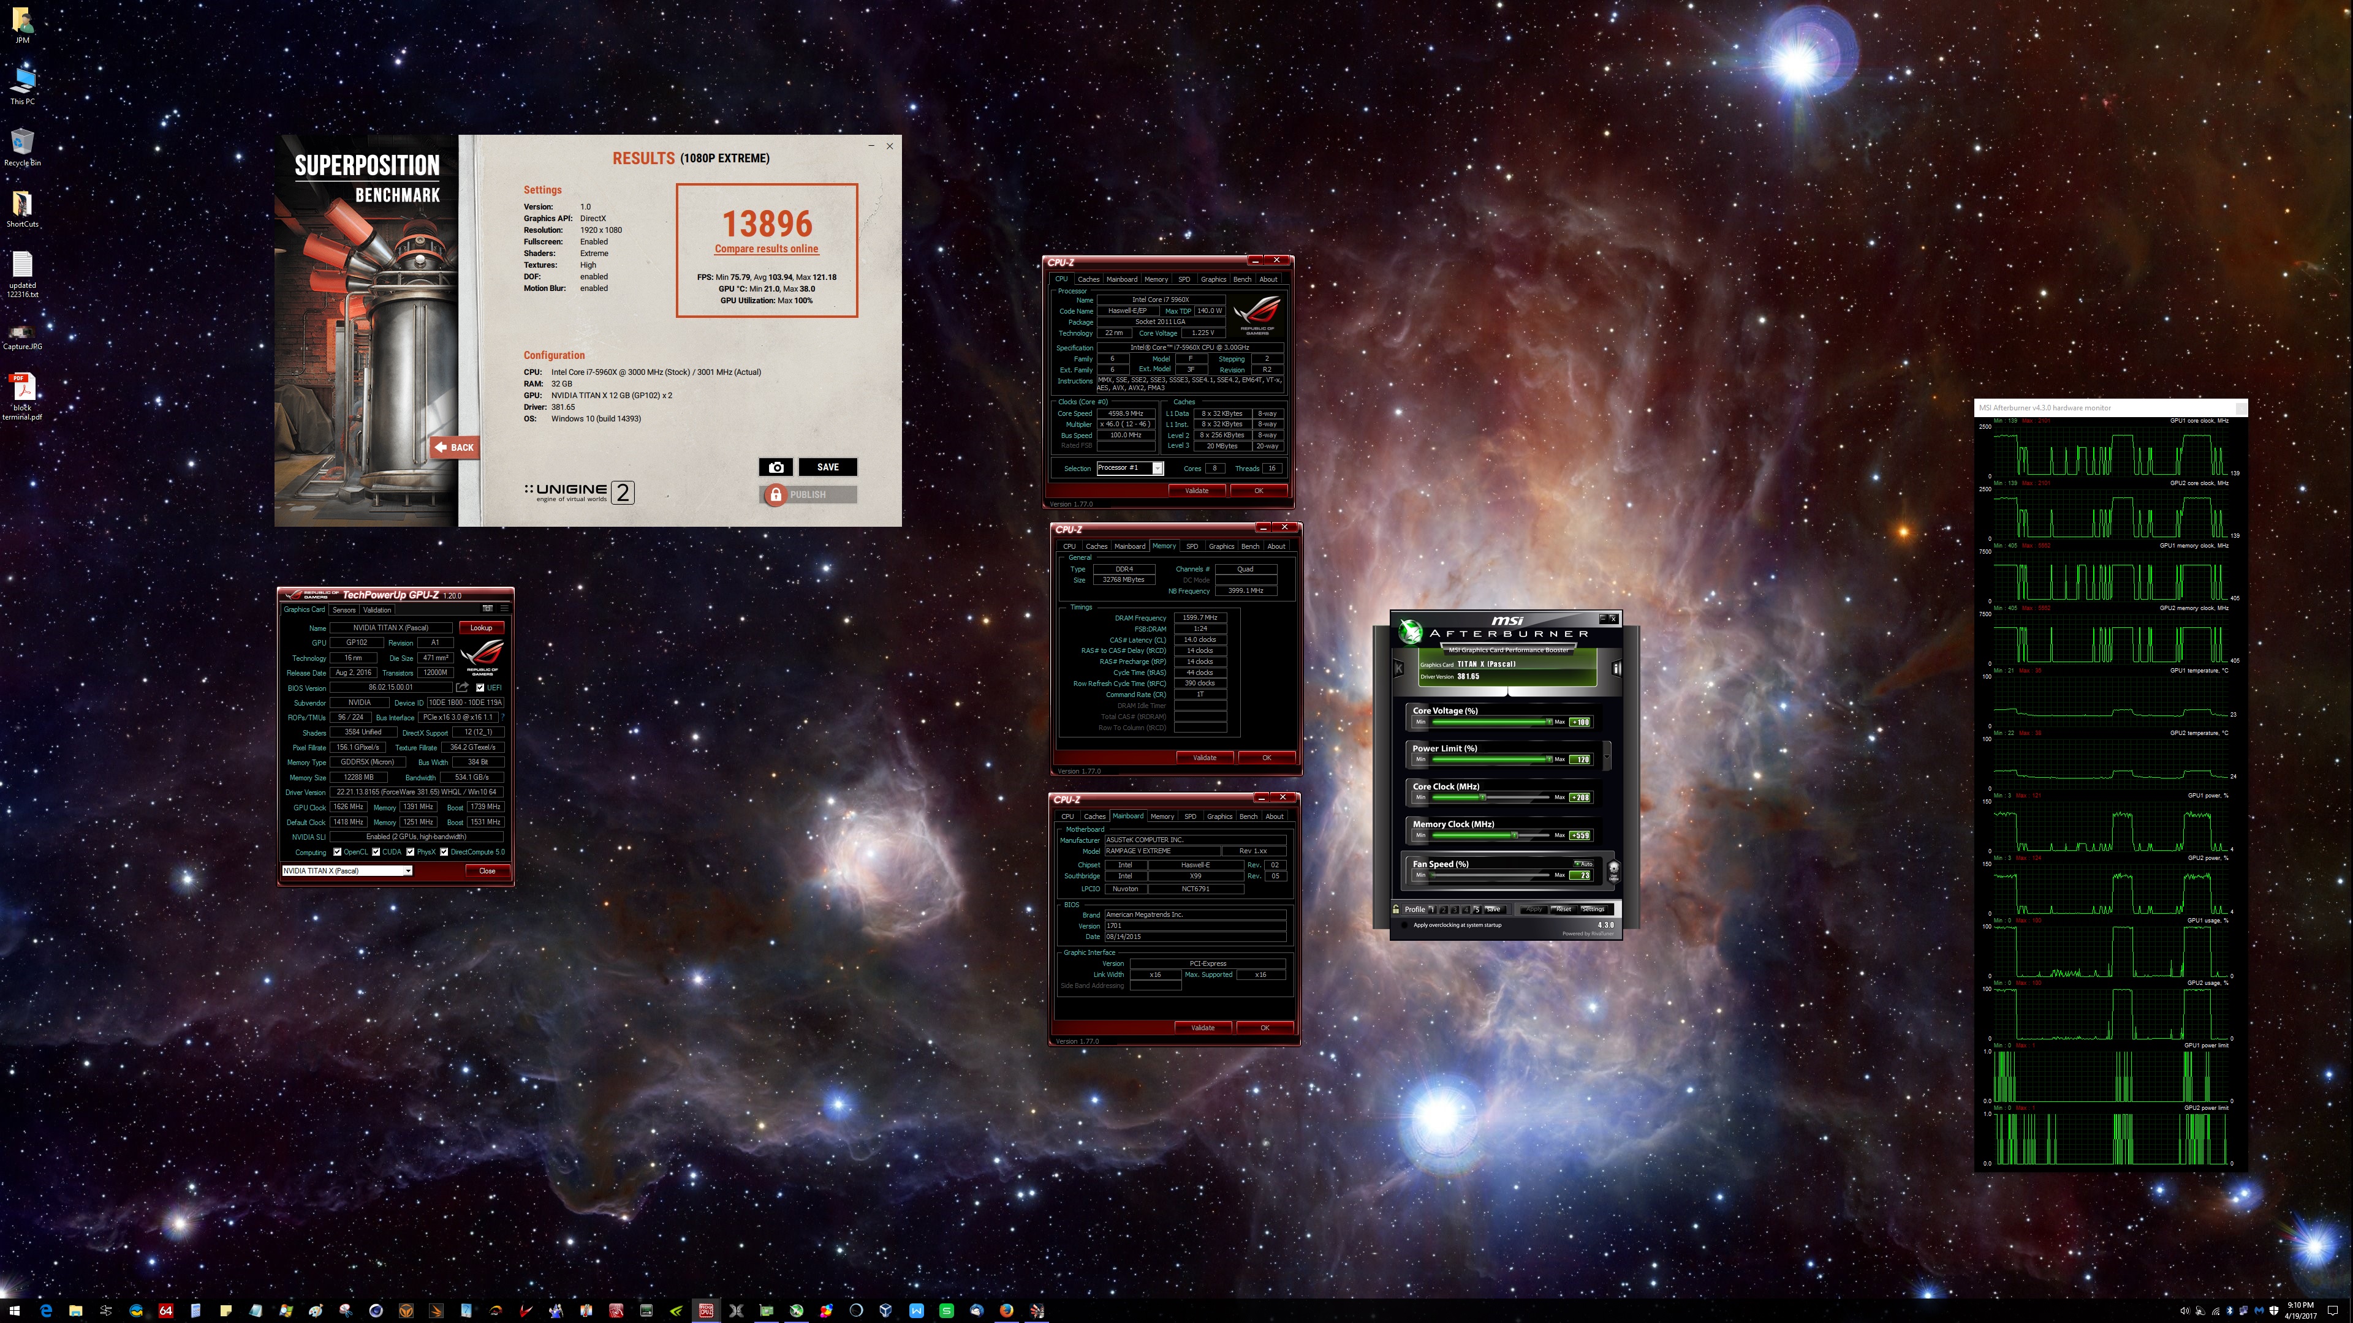This screenshot has height=1323, width=2353.
Task: Open the Caches tab in top CPU-Z window
Action: 1089,279
